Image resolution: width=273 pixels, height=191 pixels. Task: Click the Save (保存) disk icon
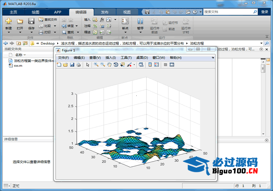click(x=31, y=21)
